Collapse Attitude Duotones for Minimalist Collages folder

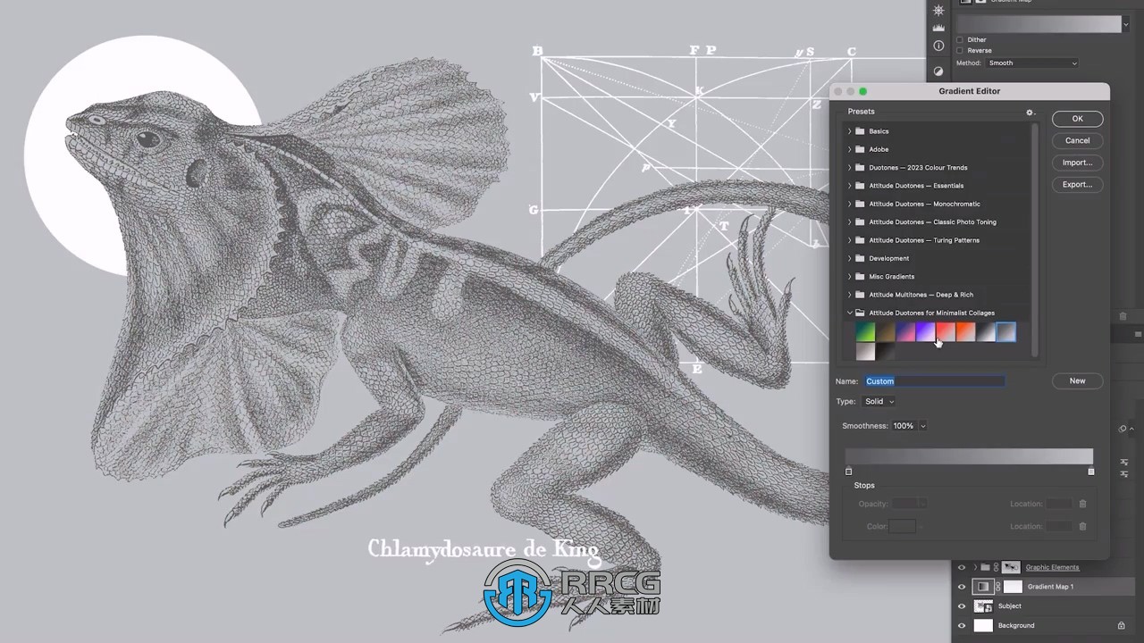click(x=850, y=313)
